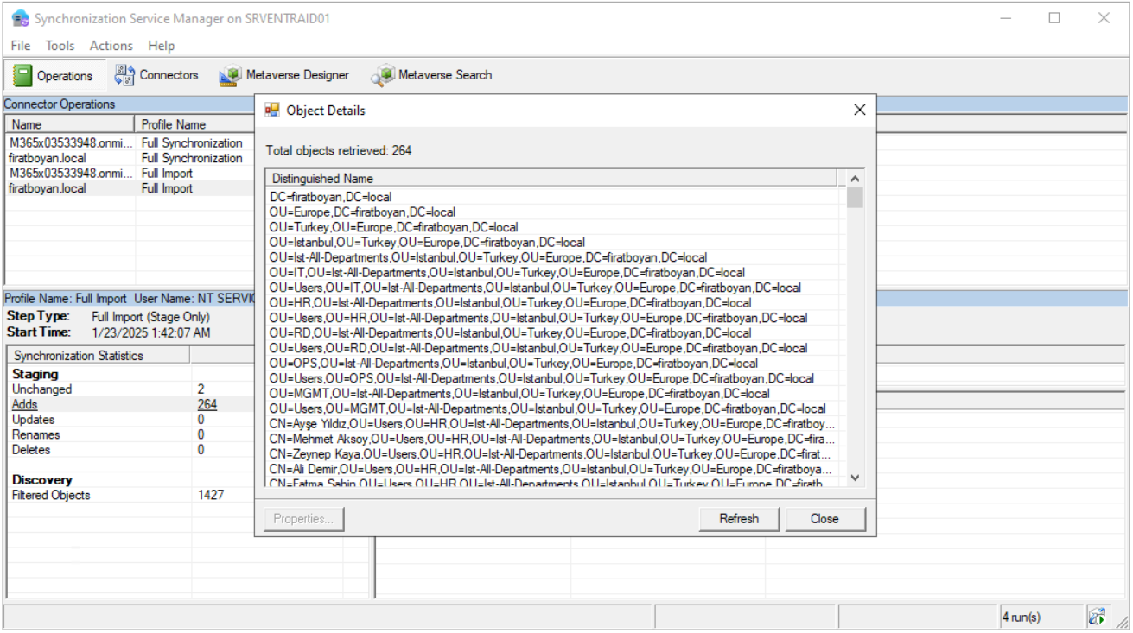Select M365x03533948 Full Import row
1133x633 pixels.
(x=130, y=174)
